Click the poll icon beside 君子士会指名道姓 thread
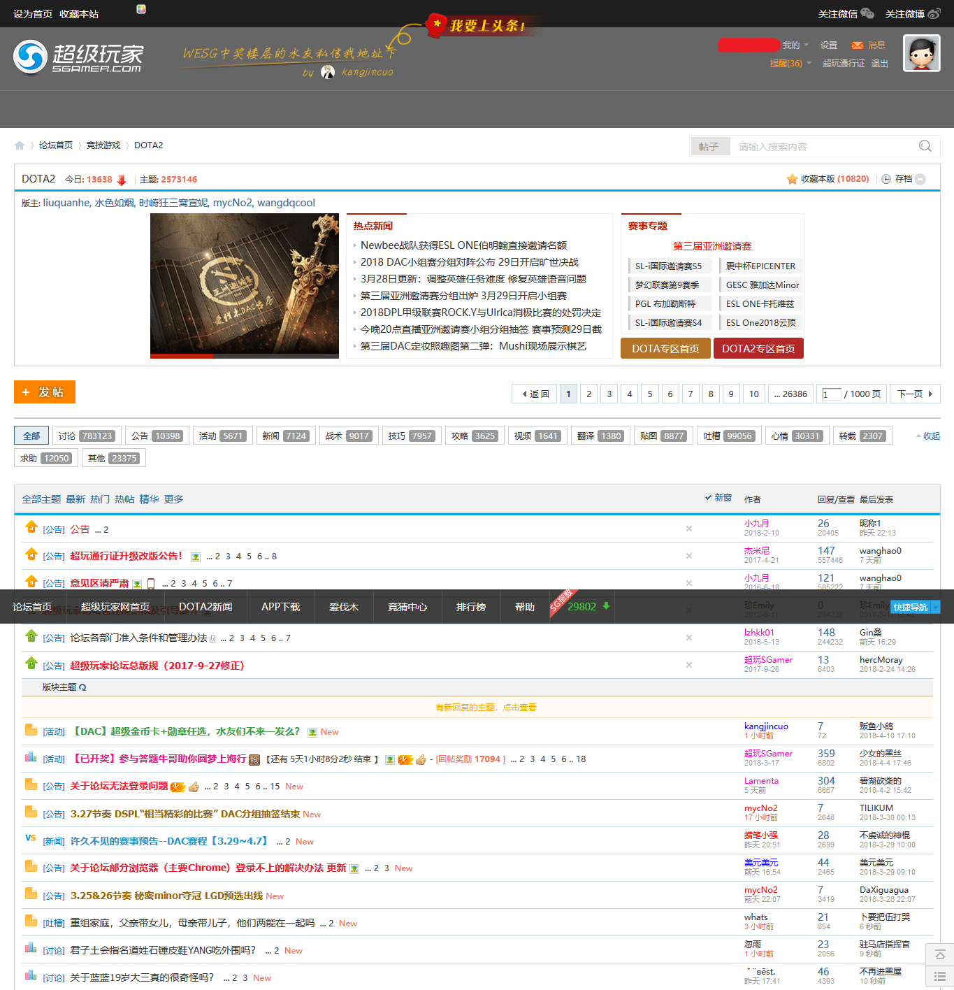 point(31,948)
